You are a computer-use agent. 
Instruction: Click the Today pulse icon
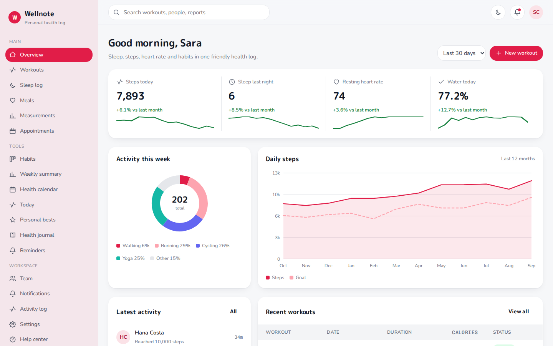[13, 205]
